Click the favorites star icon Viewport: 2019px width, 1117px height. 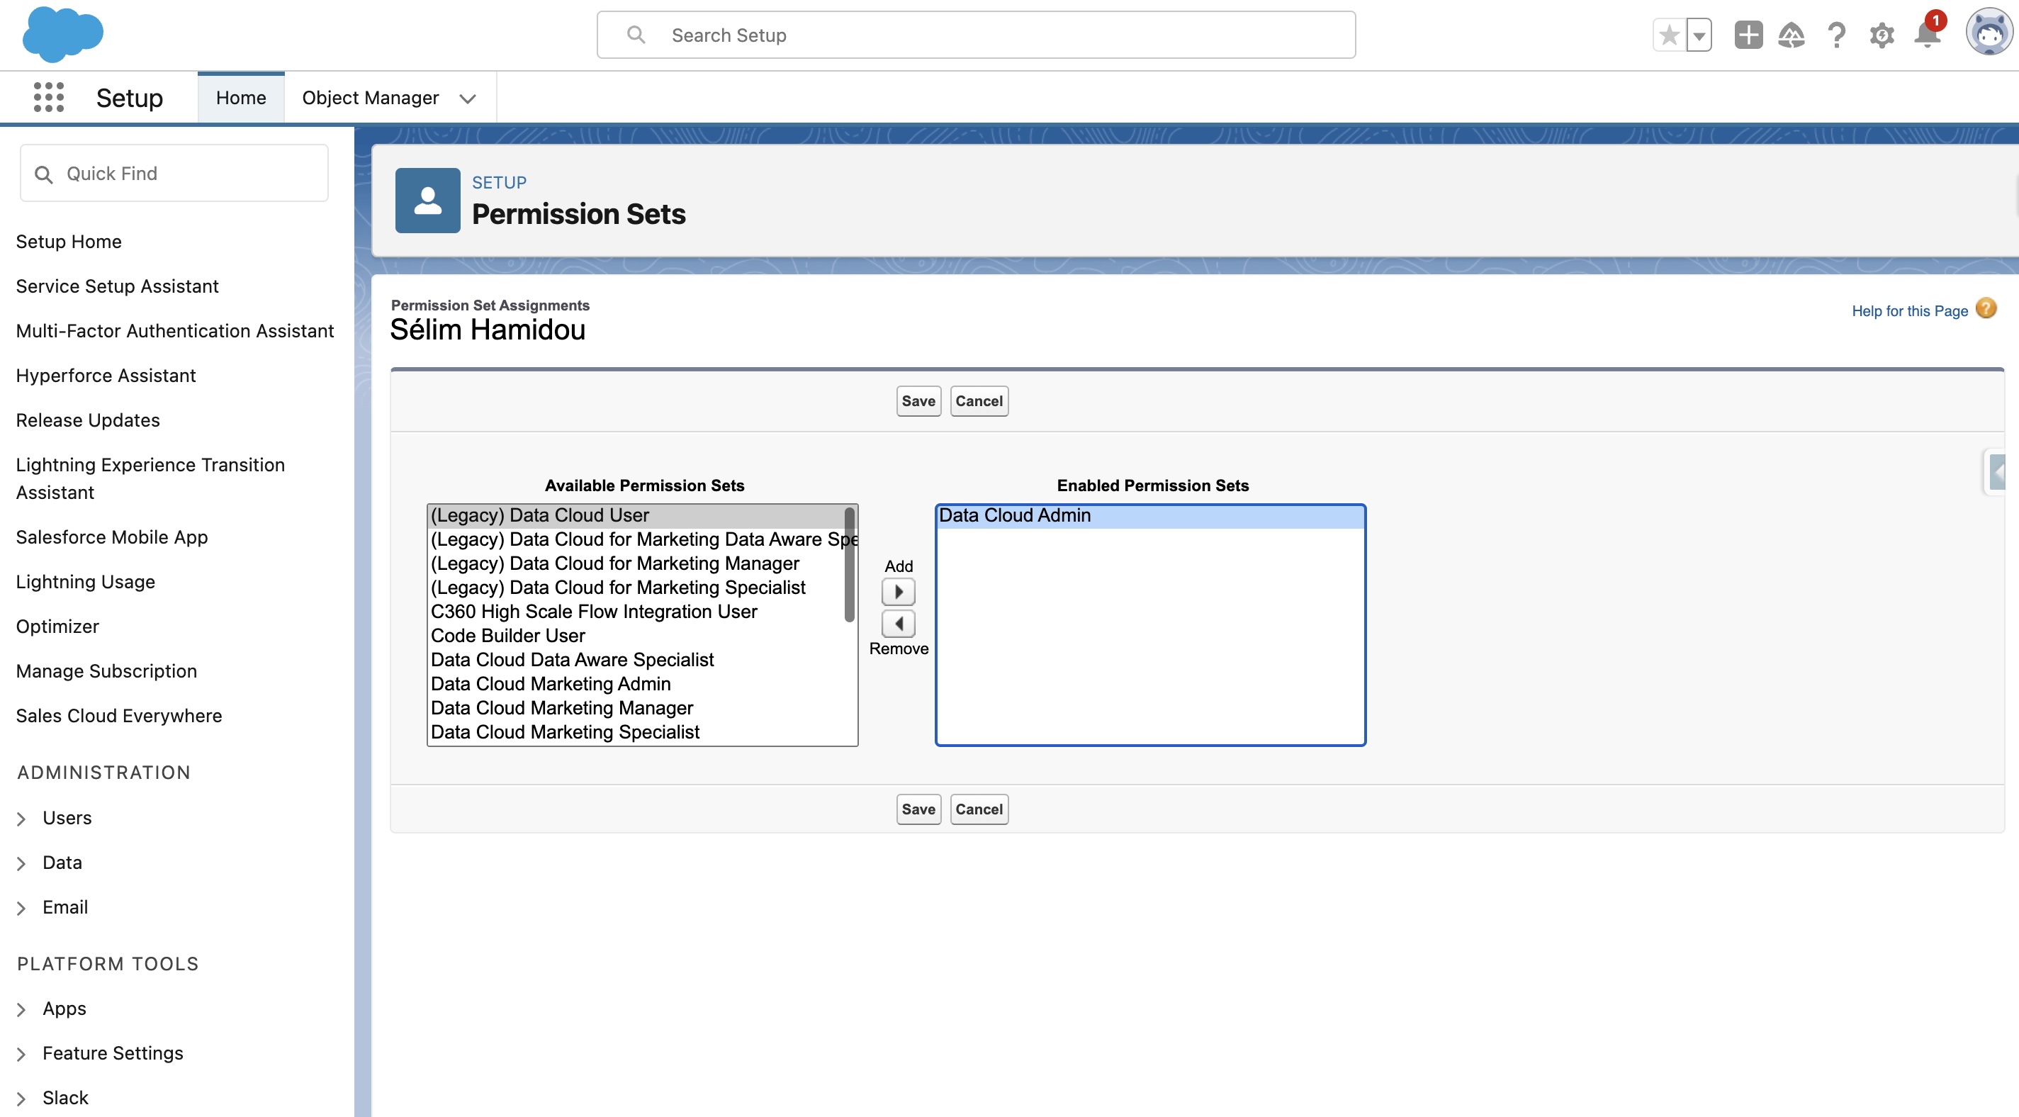(1670, 35)
